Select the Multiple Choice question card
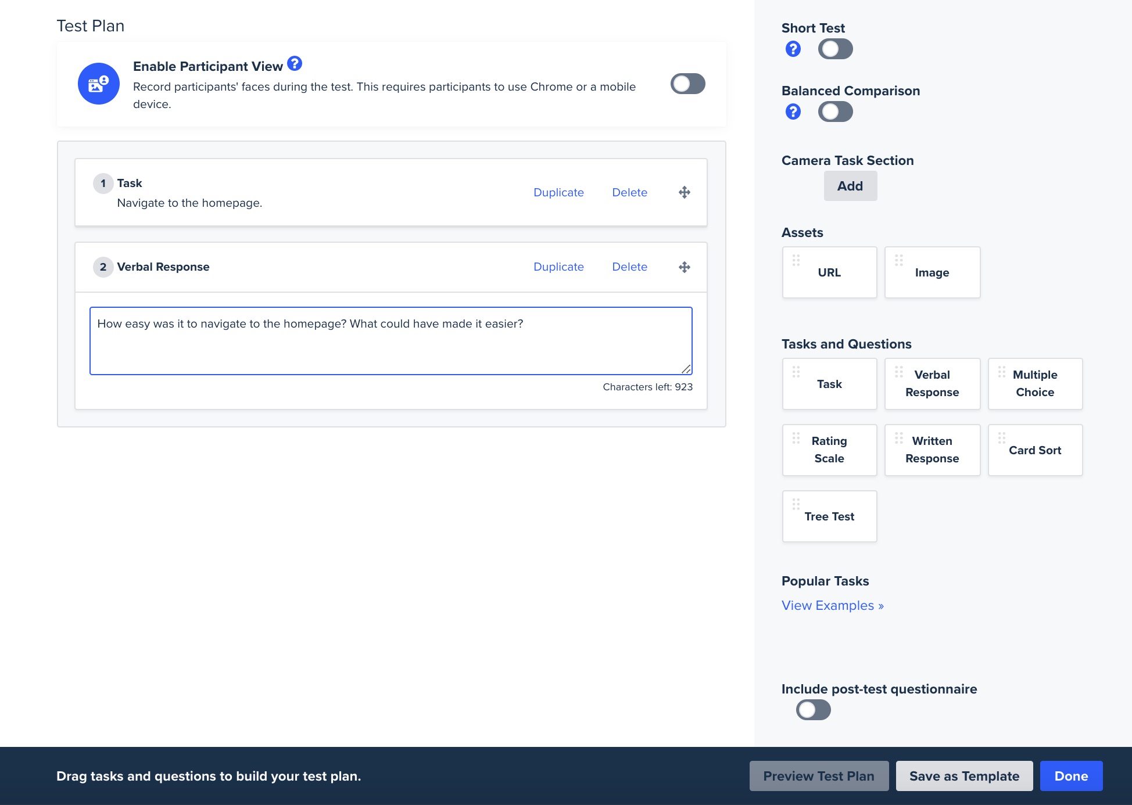This screenshot has width=1132, height=805. click(x=1035, y=384)
